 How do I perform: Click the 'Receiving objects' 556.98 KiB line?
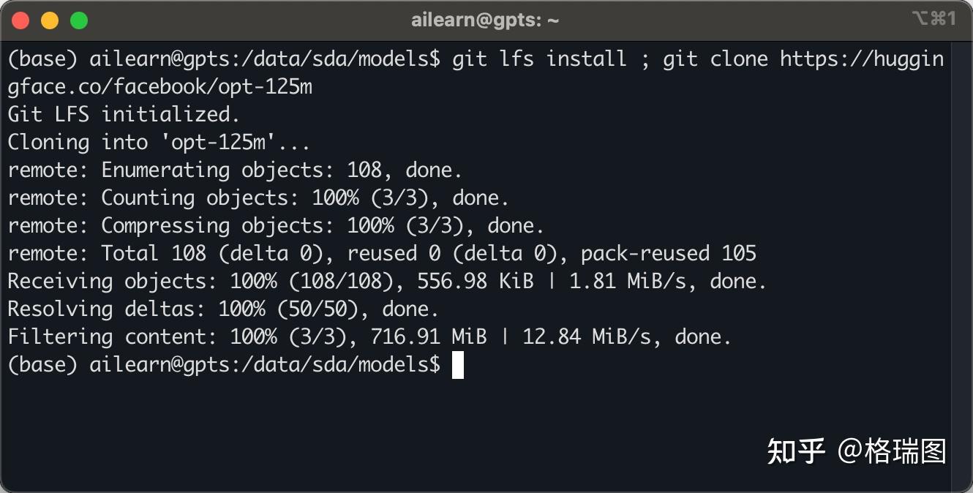(386, 281)
